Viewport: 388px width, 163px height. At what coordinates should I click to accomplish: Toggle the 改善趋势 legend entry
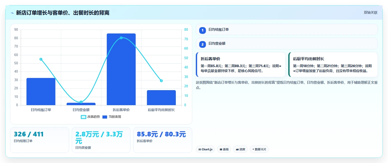pos(90,117)
